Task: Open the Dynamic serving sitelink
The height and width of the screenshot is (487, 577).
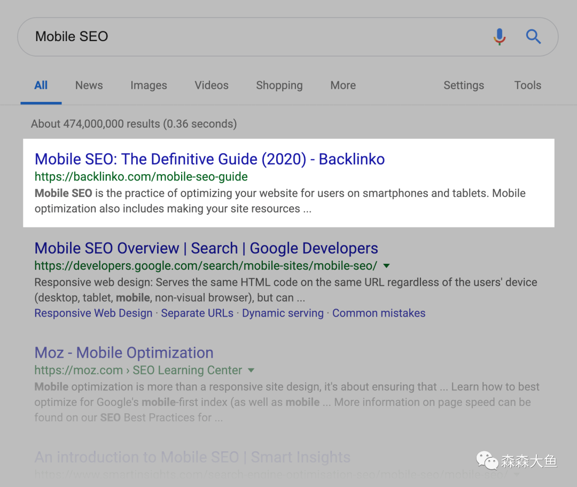Action: coord(283,313)
